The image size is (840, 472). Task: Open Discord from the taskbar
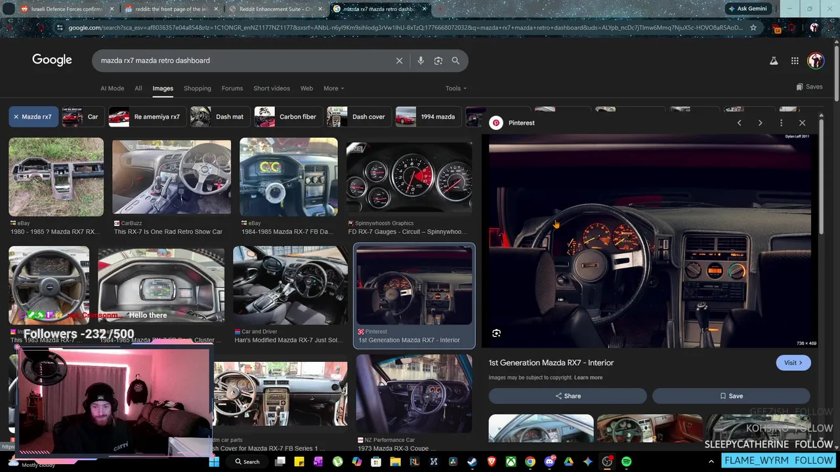click(549, 462)
